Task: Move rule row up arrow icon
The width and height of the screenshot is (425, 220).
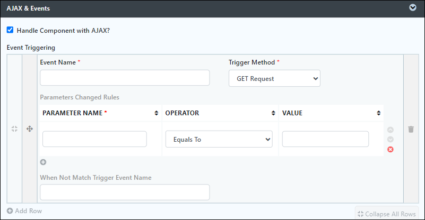Action: 391,130
